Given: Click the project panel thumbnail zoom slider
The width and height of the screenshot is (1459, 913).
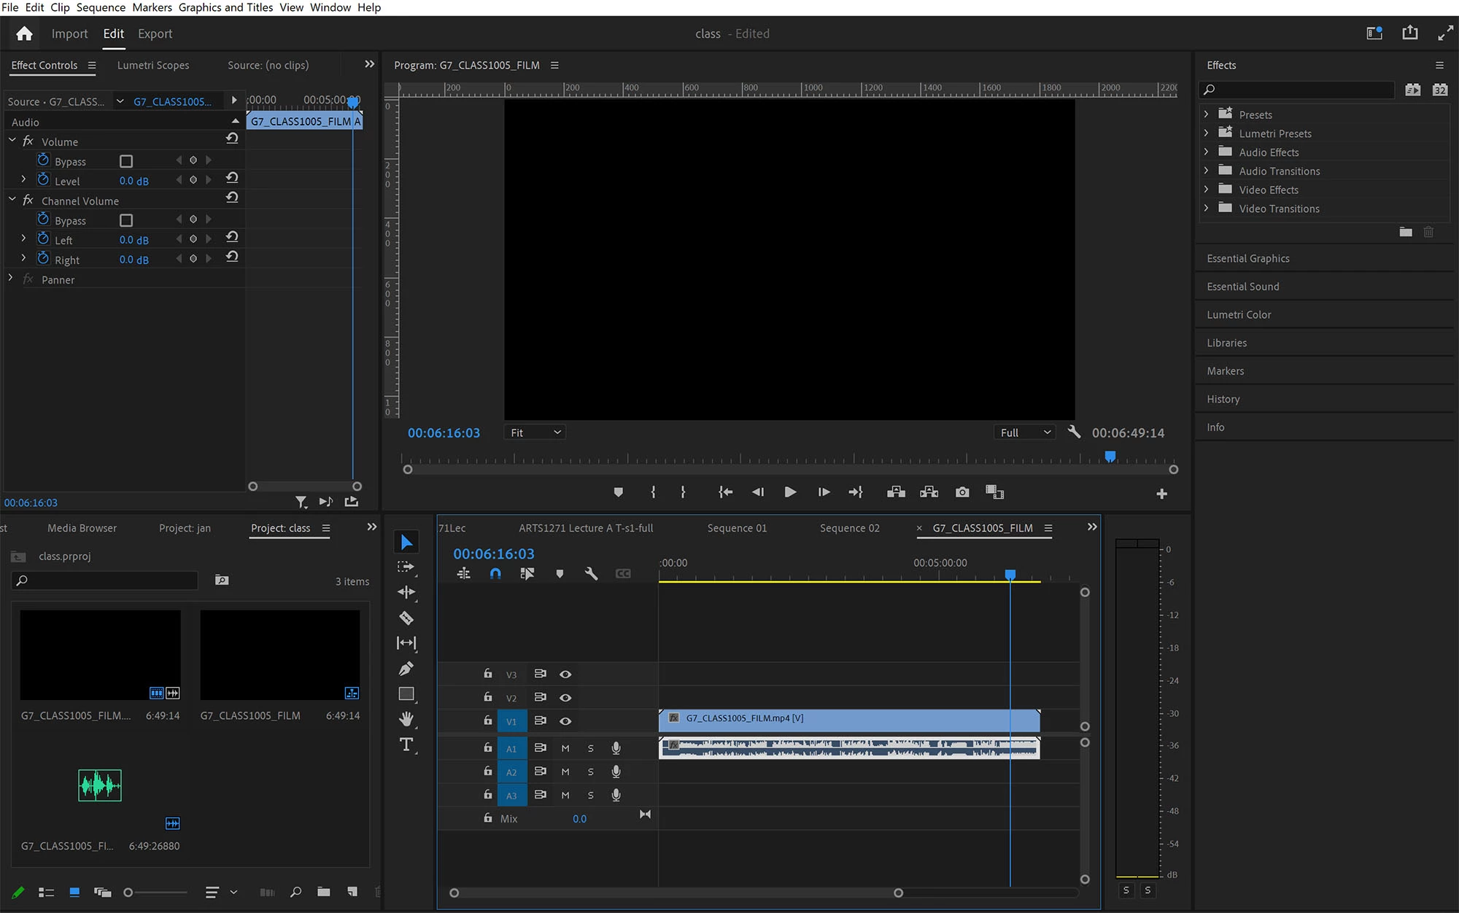Looking at the screenshot, I should 128,892.
